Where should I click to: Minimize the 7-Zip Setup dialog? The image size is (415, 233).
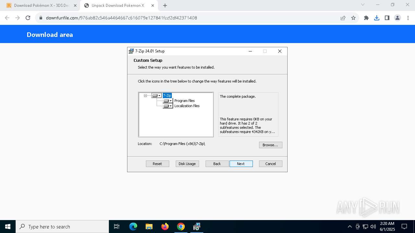pos(250,51)
